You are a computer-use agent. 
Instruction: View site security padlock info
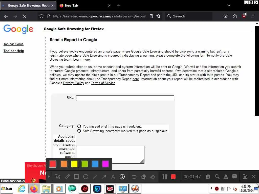(48, 16)
